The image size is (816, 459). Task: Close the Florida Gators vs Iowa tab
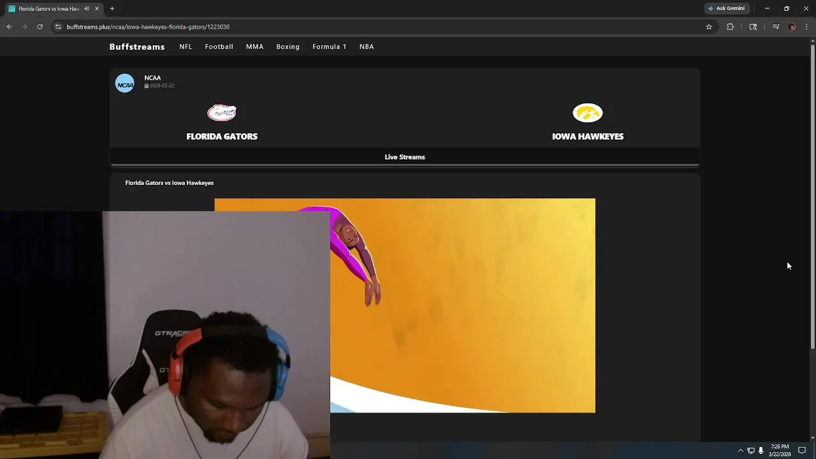97,9
